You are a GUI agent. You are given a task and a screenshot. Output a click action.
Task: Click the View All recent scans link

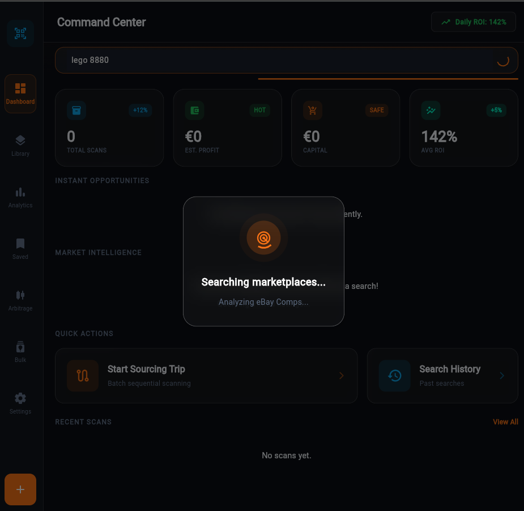click(505, 422)
